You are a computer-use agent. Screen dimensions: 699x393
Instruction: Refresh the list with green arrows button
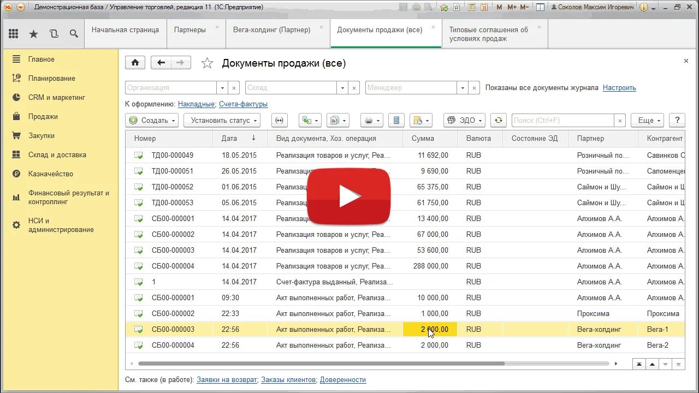(x=498, y=120)
